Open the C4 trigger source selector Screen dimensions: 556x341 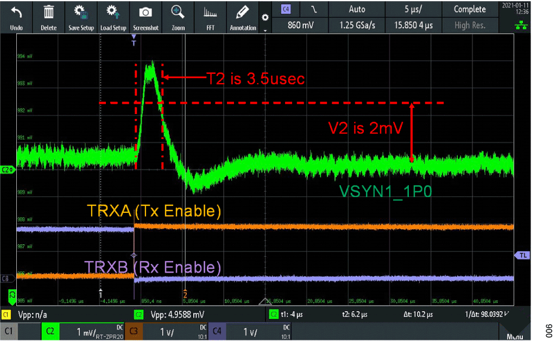click(286, 9)
